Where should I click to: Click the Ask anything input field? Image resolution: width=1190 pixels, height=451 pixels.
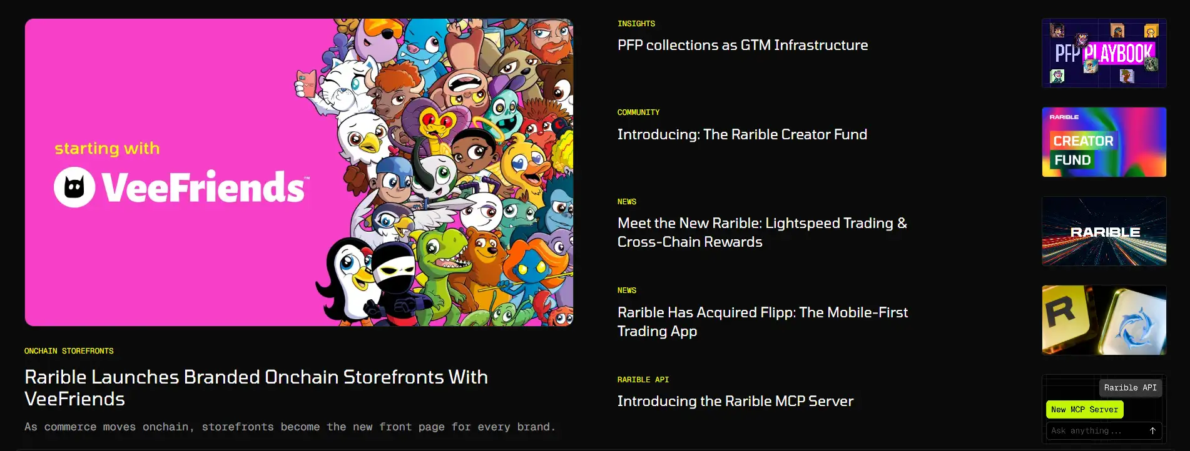[x=1095, y=430]
